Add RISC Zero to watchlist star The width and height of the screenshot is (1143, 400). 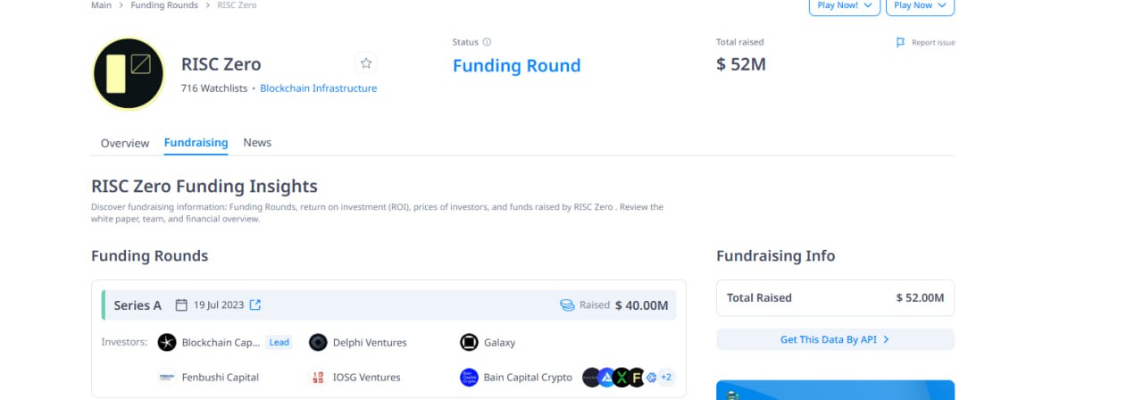[365, 63]
